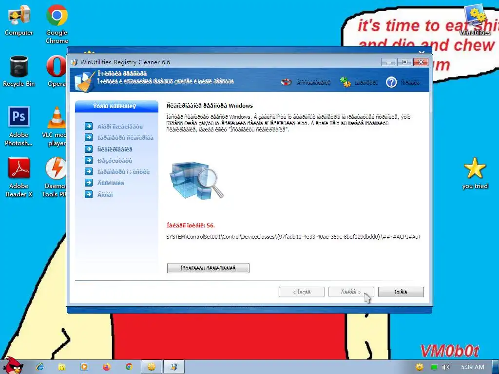Click second wizard step arrow icon
Image resolution: width=499 pixels, height=374 pixels.
(x=89, y=137)
